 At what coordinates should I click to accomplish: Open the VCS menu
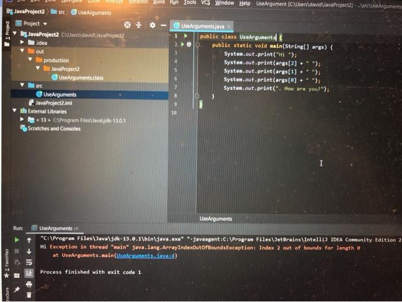point(206,2)
